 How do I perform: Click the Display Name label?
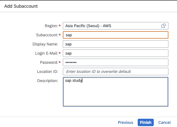point(45,44)
